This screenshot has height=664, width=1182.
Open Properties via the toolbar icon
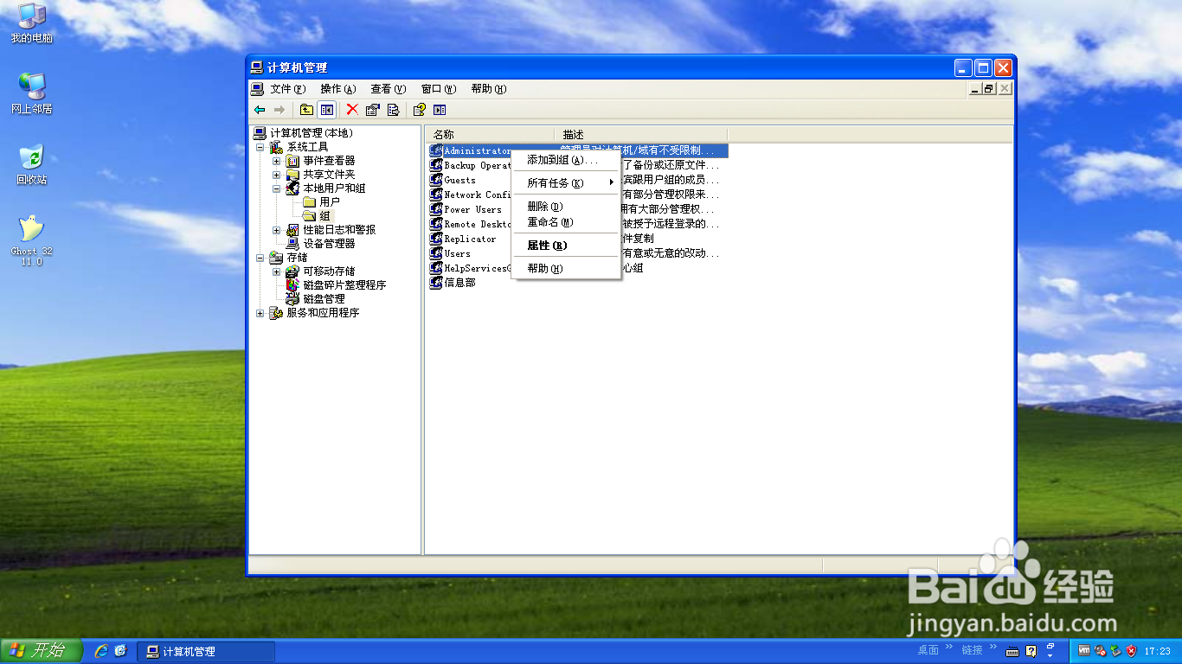(x=373, y=110)
